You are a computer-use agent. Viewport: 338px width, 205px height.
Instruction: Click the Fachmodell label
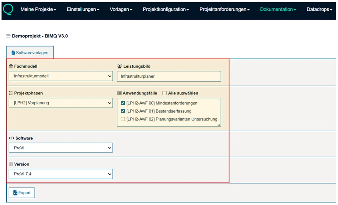tap(26, 66)
